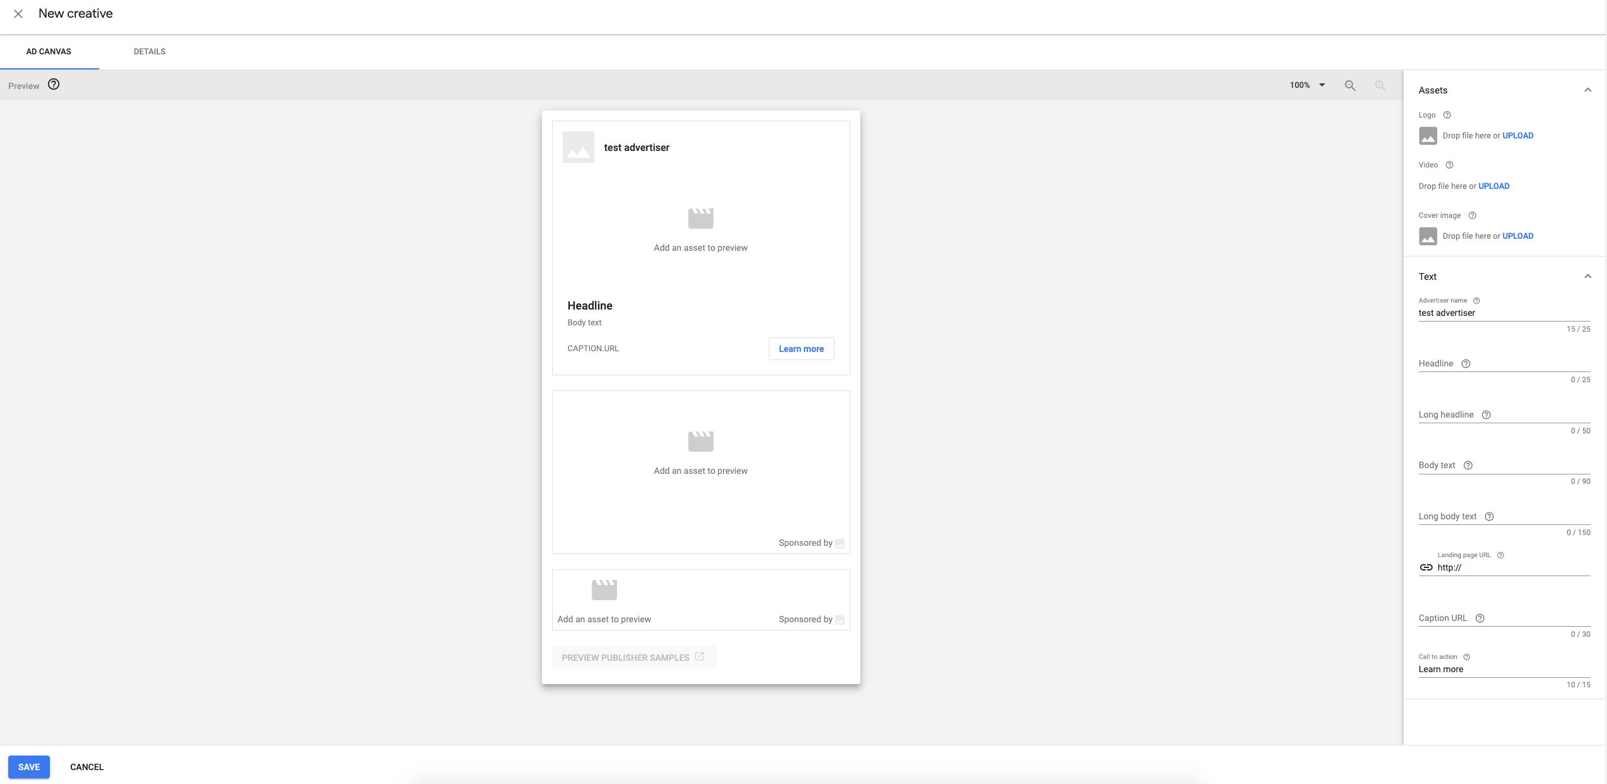Screen dimensions: 1607x784
Task: Open the 100% zoom level dropdown
Action: click(1308, 85)
